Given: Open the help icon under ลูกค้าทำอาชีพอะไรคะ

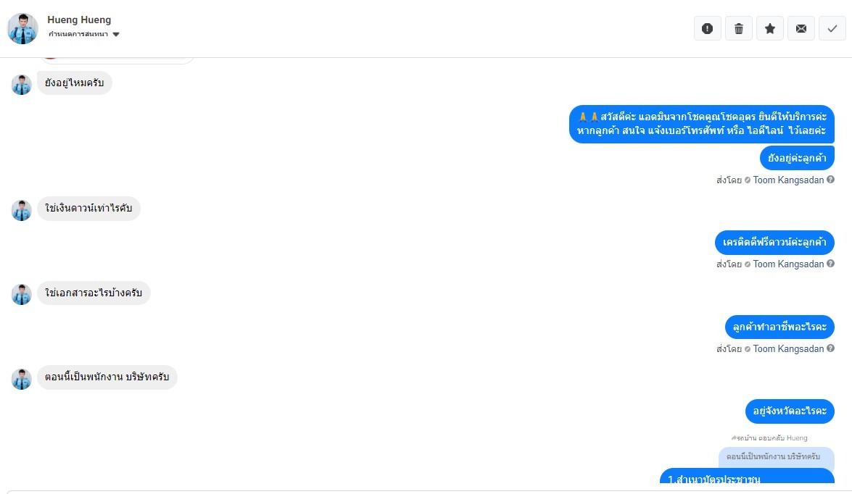Looking at the screenshot, I should [x=830, y=348].
